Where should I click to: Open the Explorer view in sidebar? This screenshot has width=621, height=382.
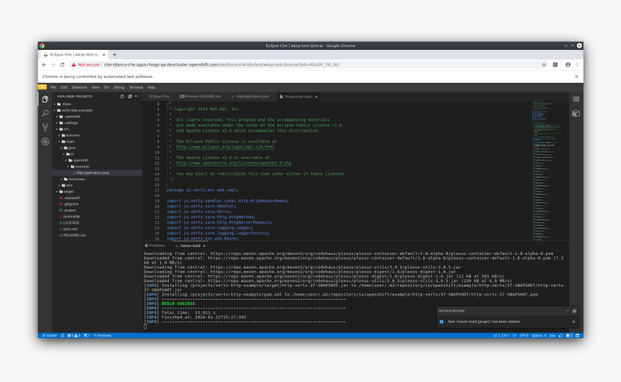click(45, 100)
